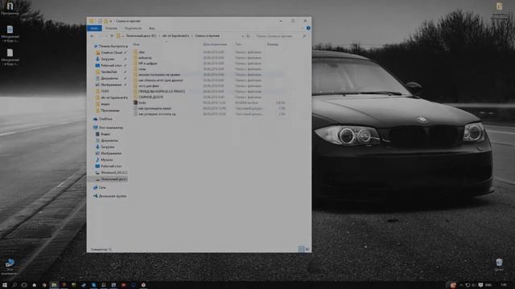Image resolution: width=515 pixels, height=289 pixels.
Task: Open taskbar search magnifier
Action: pyautogui.click(x=14, y=285)
